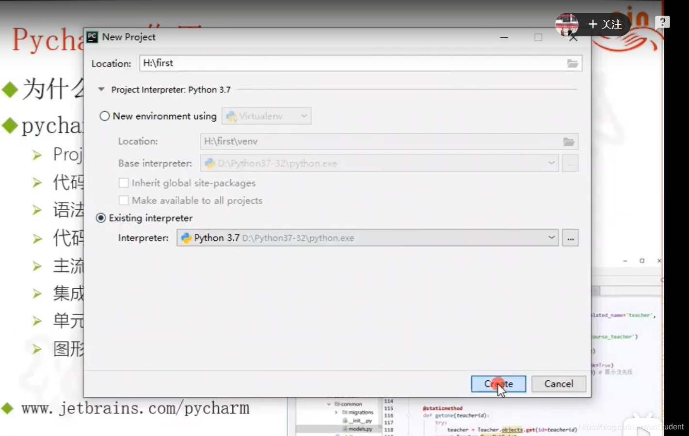Select New environment using radio button

[x=104, y=116]
